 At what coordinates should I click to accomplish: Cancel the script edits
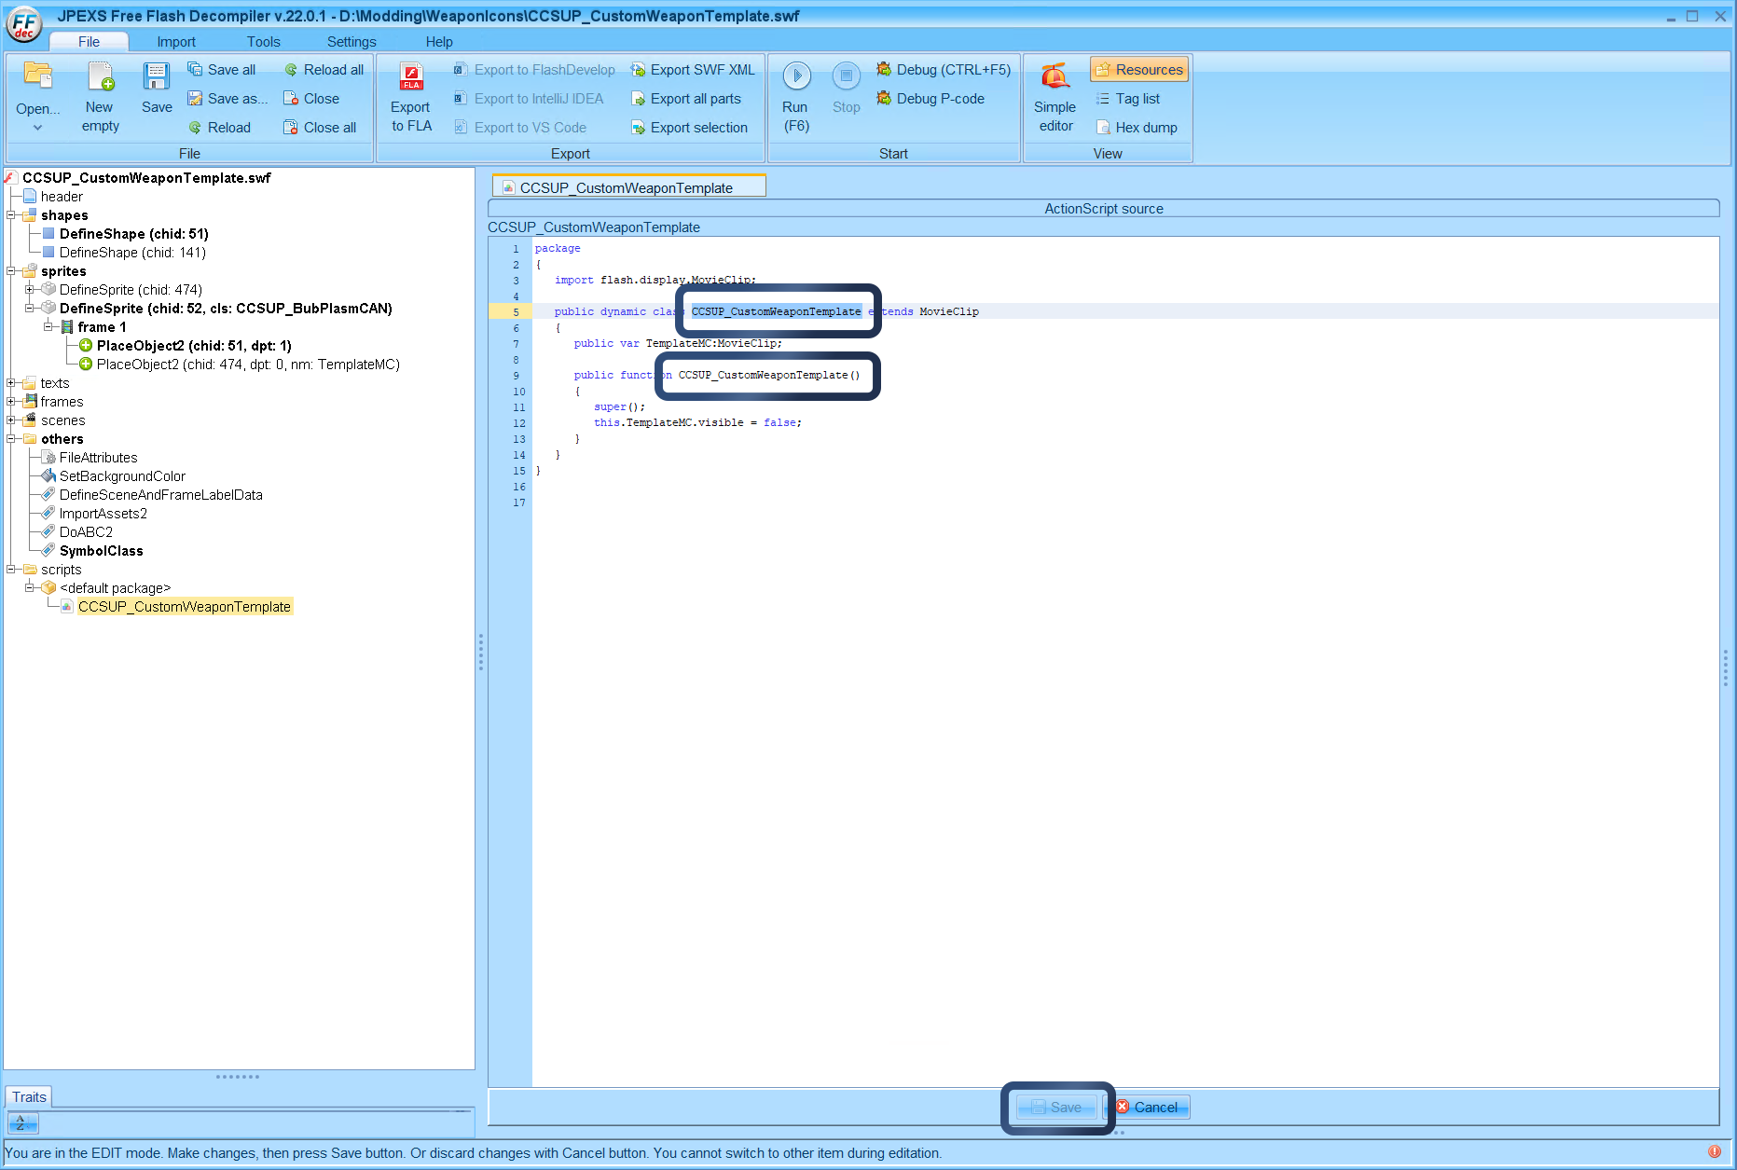coord(1151,1108)
